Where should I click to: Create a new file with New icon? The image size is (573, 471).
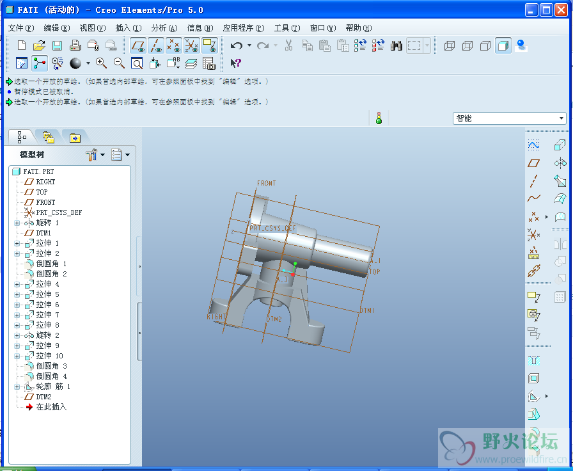point(22,45)
